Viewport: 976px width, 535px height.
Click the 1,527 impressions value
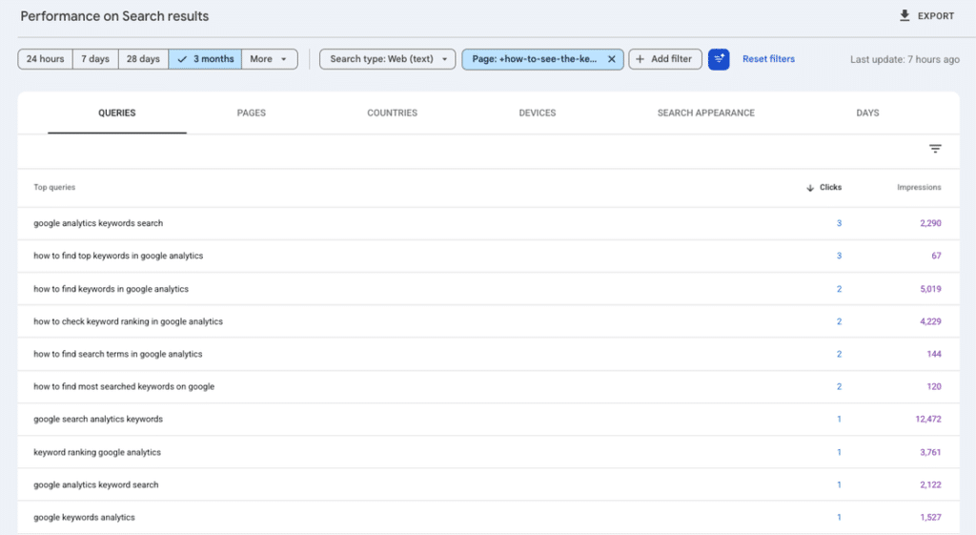(x=930, y=518)
